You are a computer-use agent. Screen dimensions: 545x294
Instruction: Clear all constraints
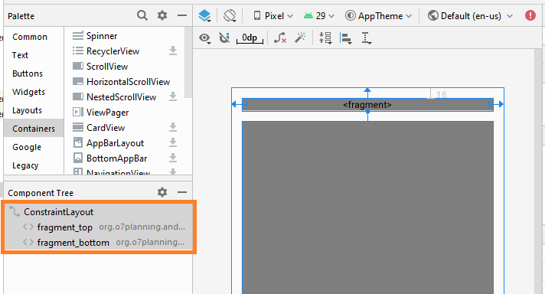click(280, 38)
